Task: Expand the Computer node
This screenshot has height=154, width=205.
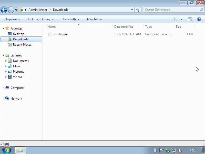Action: (3, 88)
